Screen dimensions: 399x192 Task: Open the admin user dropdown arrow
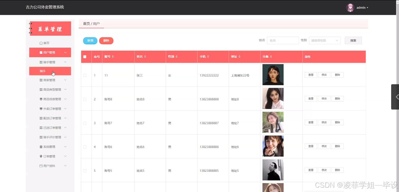point(367,8)
